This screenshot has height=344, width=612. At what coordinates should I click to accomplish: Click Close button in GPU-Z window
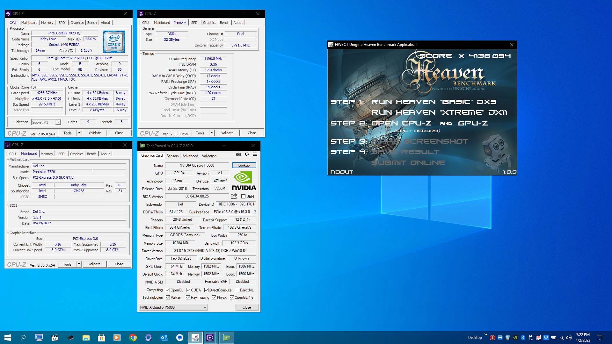247,307
